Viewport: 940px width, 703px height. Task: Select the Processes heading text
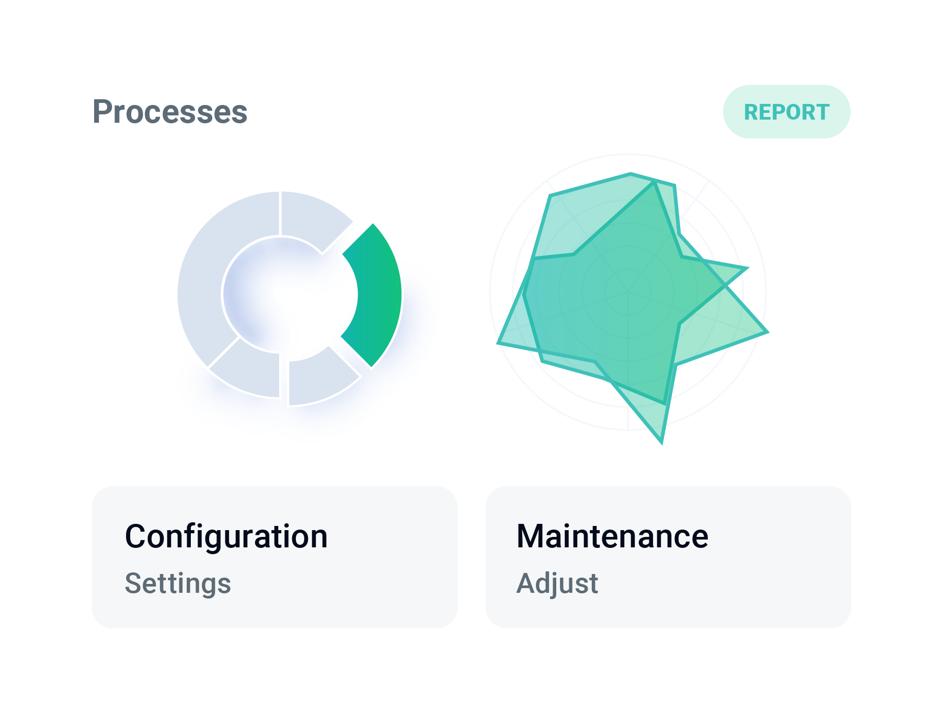point(170,112)
